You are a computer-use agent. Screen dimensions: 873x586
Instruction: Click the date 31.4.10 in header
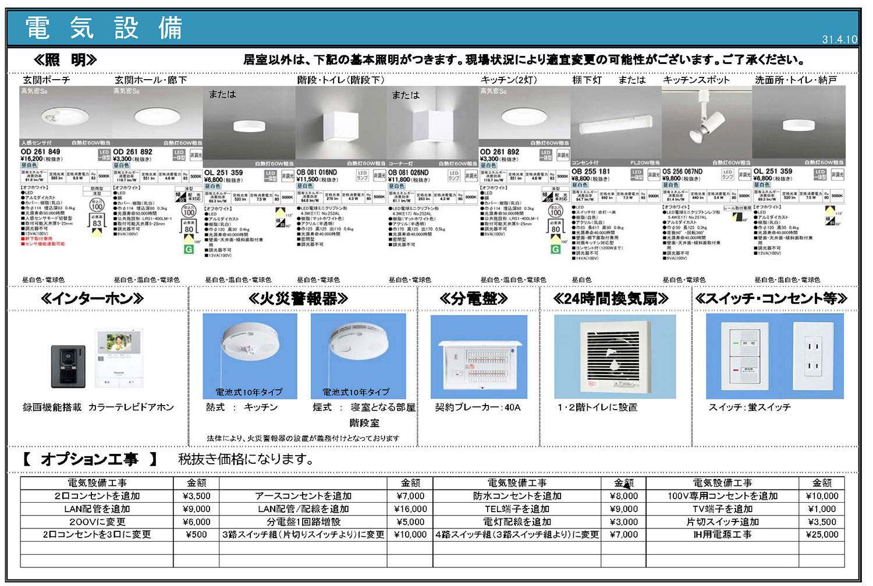coord(839,40)
